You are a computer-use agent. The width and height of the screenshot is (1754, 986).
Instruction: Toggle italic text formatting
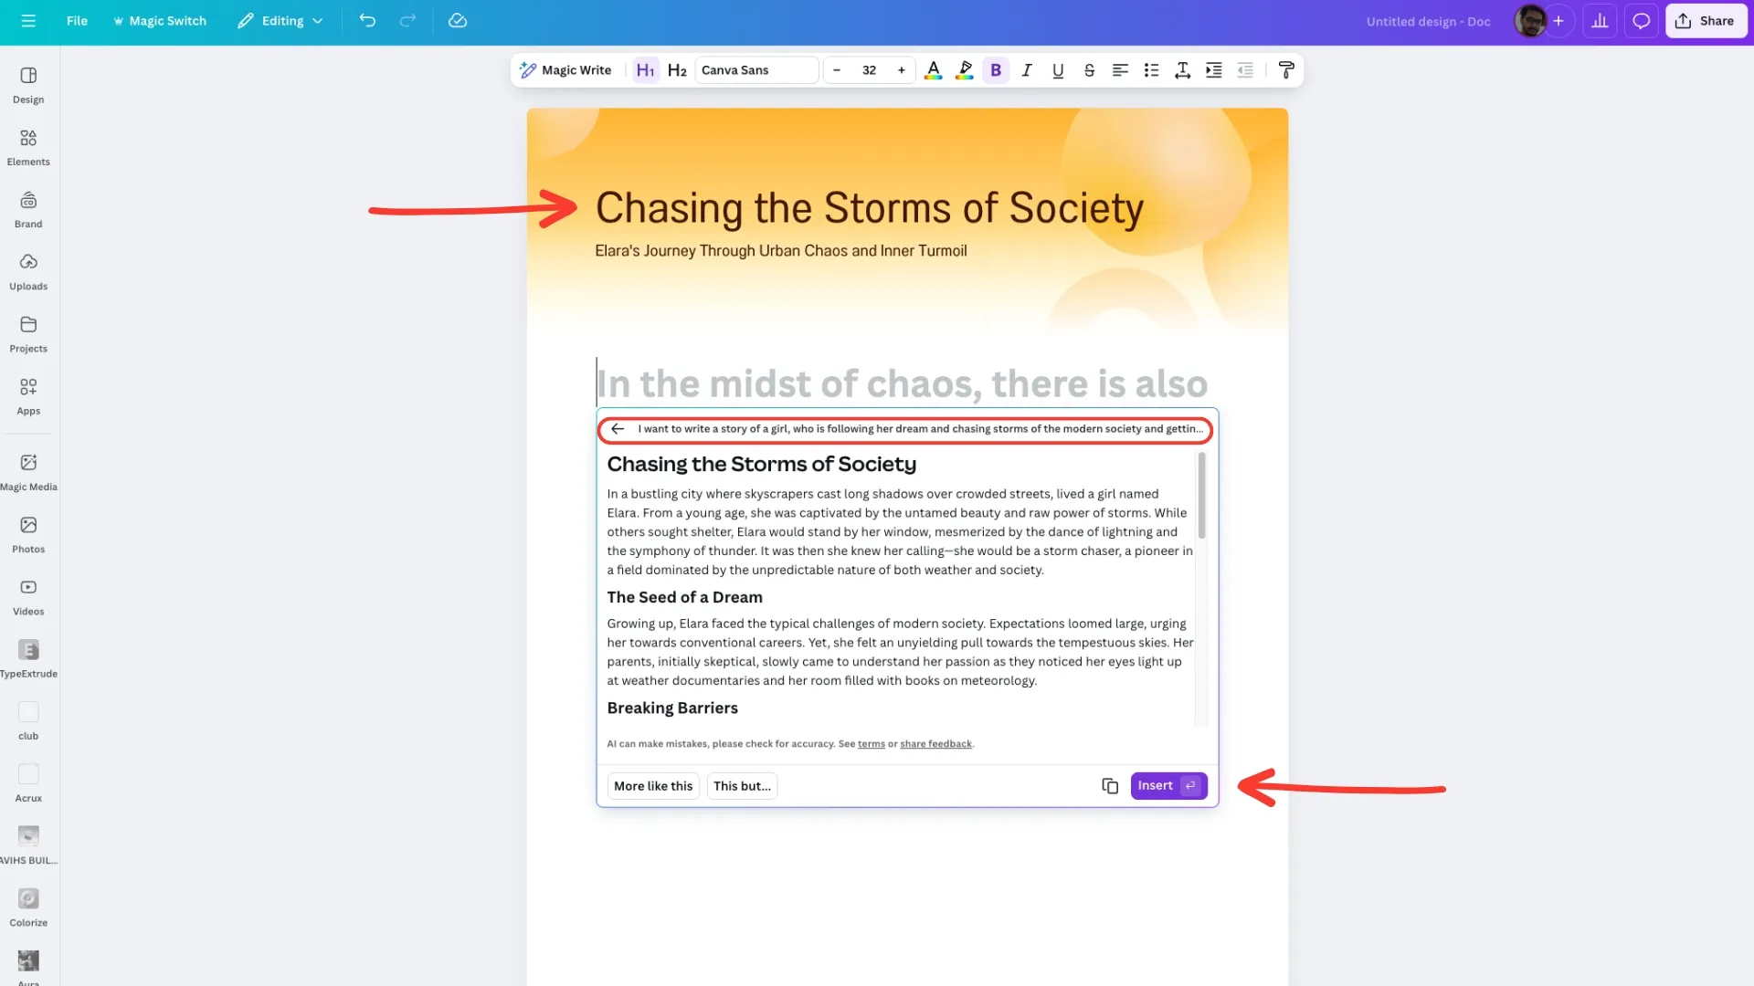(x=1027, y=70)
